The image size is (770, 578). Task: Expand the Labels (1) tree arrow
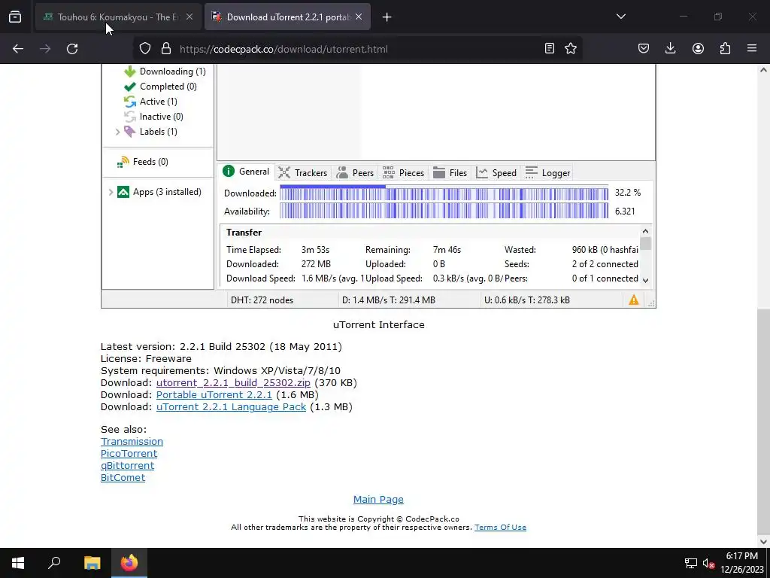pos(117,132)
